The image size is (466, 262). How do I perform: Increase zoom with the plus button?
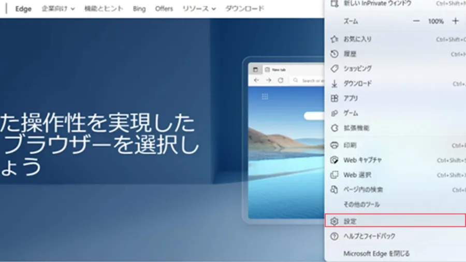point(455,21)
